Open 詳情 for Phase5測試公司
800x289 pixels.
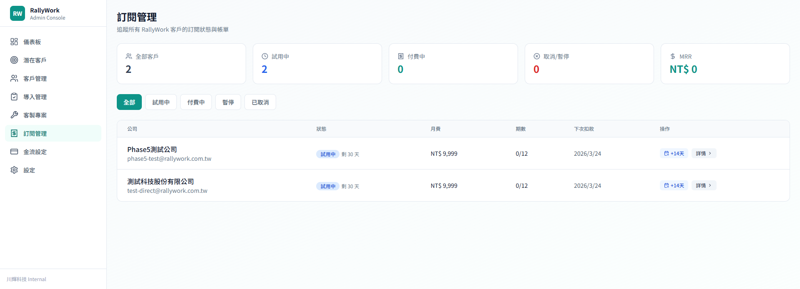704,153
